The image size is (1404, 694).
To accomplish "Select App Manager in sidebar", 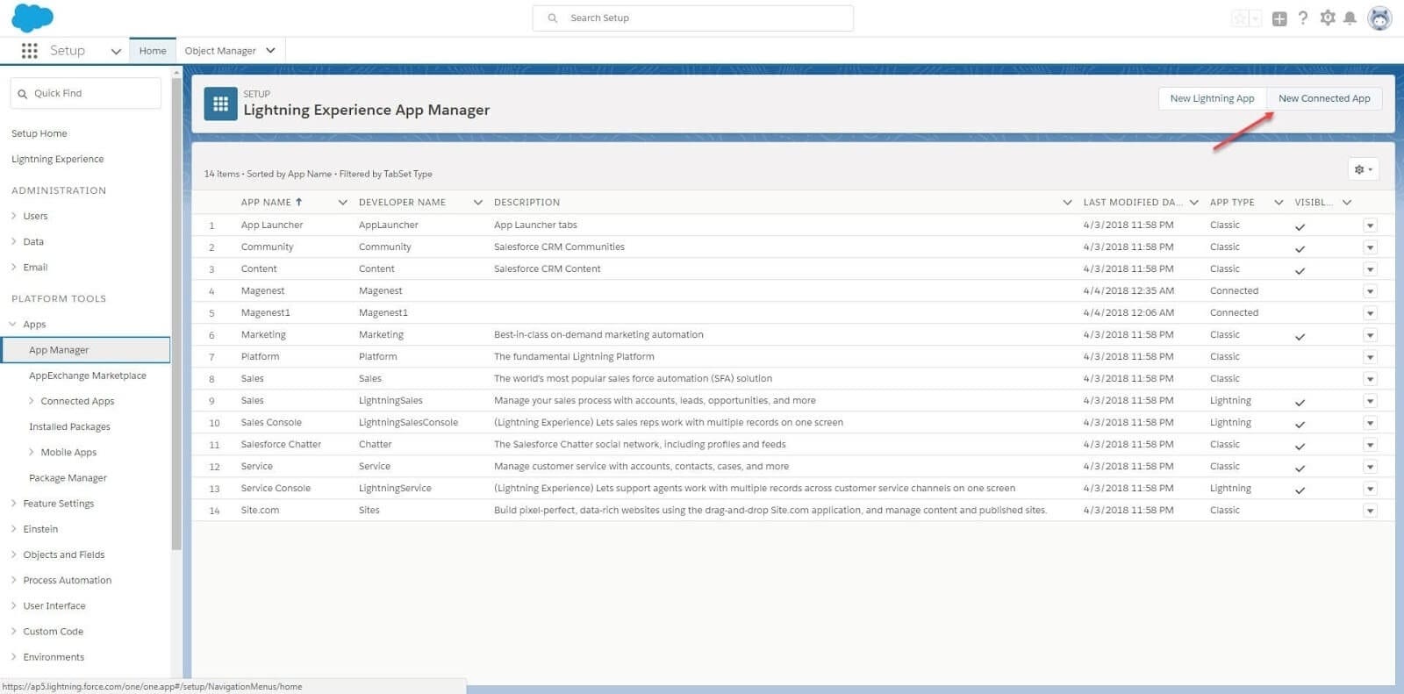I will [x=86, y=350].
